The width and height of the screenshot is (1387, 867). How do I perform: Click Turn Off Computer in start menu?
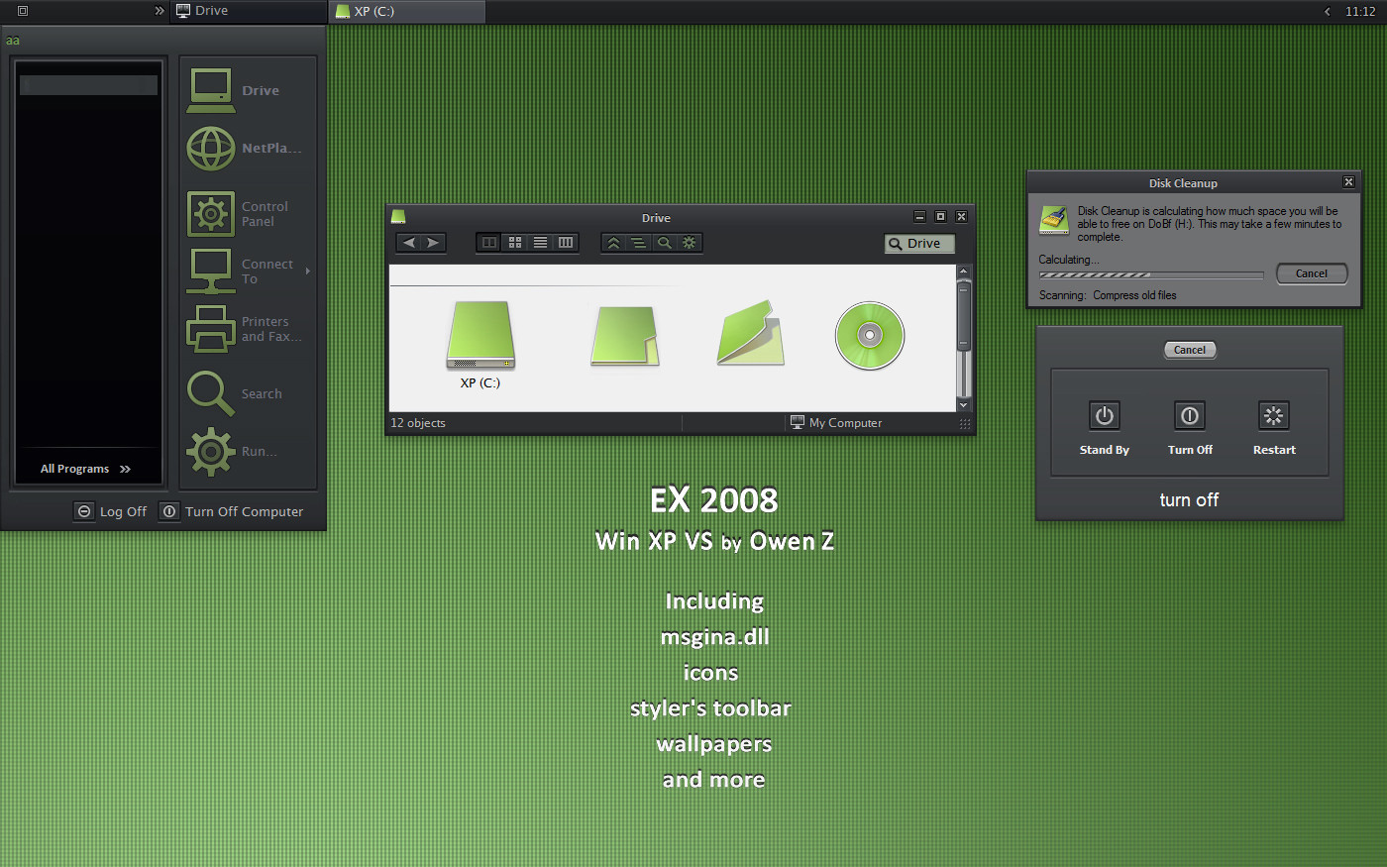(x=233, y=511)
